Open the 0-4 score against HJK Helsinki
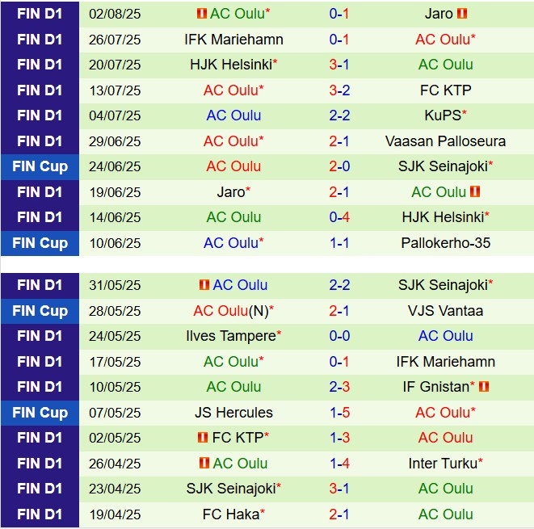The image size is (534, 529). [x=339, y=217]
